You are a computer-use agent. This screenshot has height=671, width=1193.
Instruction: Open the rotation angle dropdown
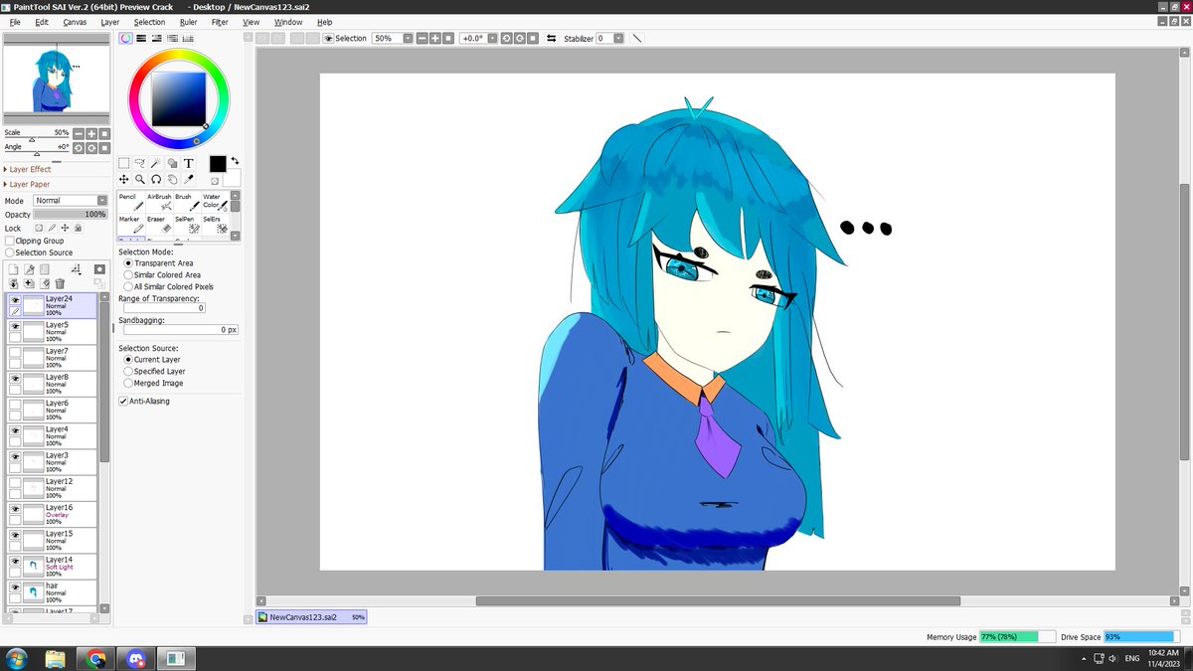[x=491, y=38]
